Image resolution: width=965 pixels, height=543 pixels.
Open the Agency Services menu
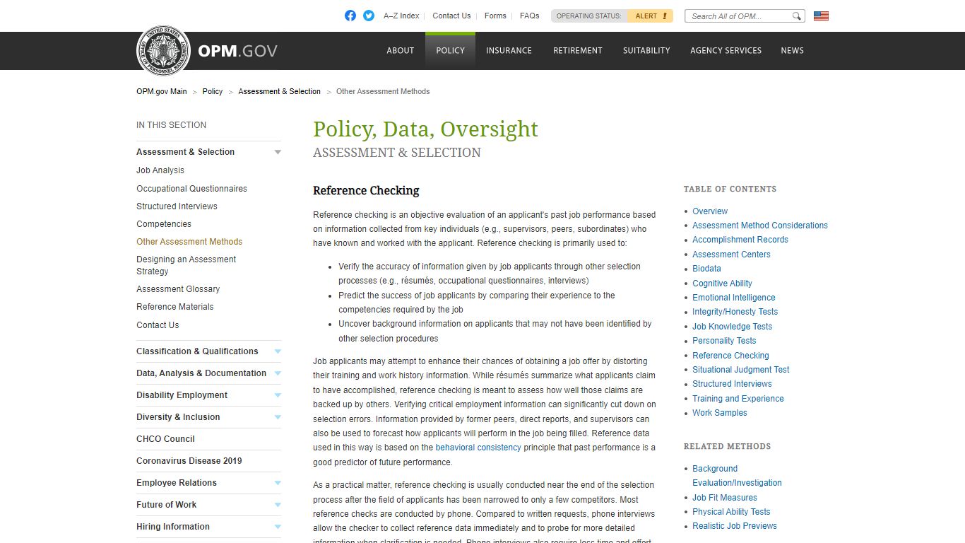click(726, 50)
